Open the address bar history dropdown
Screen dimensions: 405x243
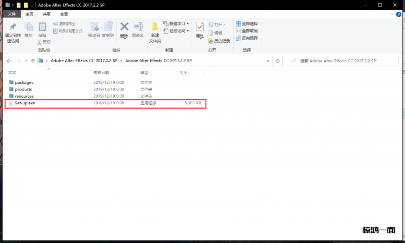(268, 61)
